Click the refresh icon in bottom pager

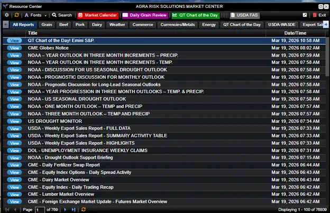coord(84,209)
